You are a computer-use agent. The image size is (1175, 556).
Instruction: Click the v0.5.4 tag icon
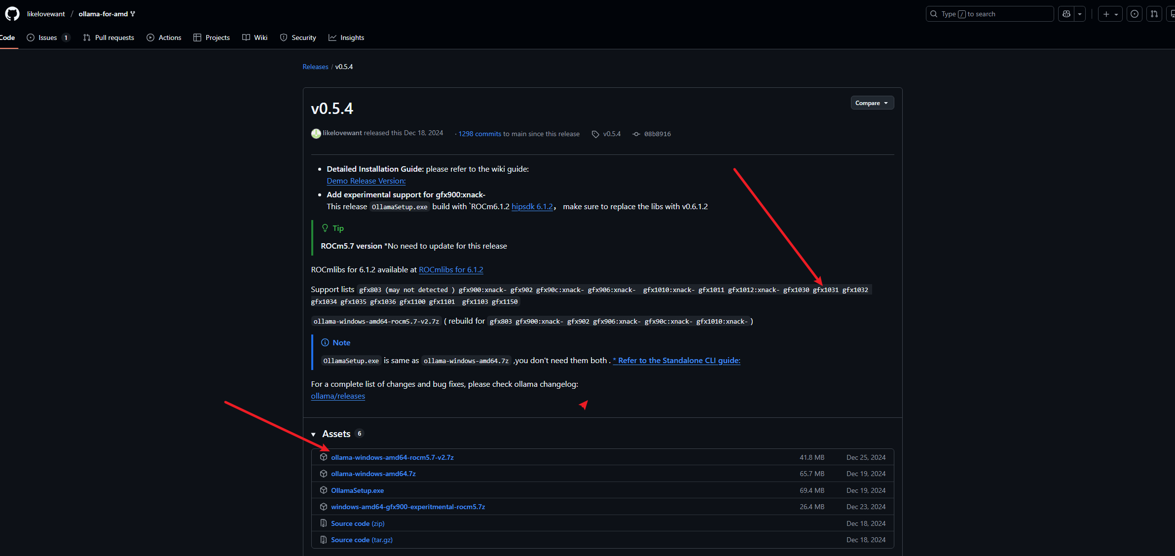point(595,134)
